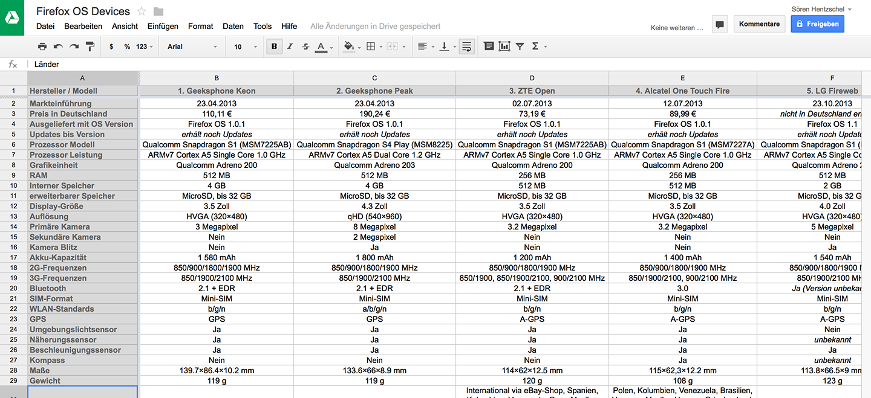Open the borders menu

[374, 47]
